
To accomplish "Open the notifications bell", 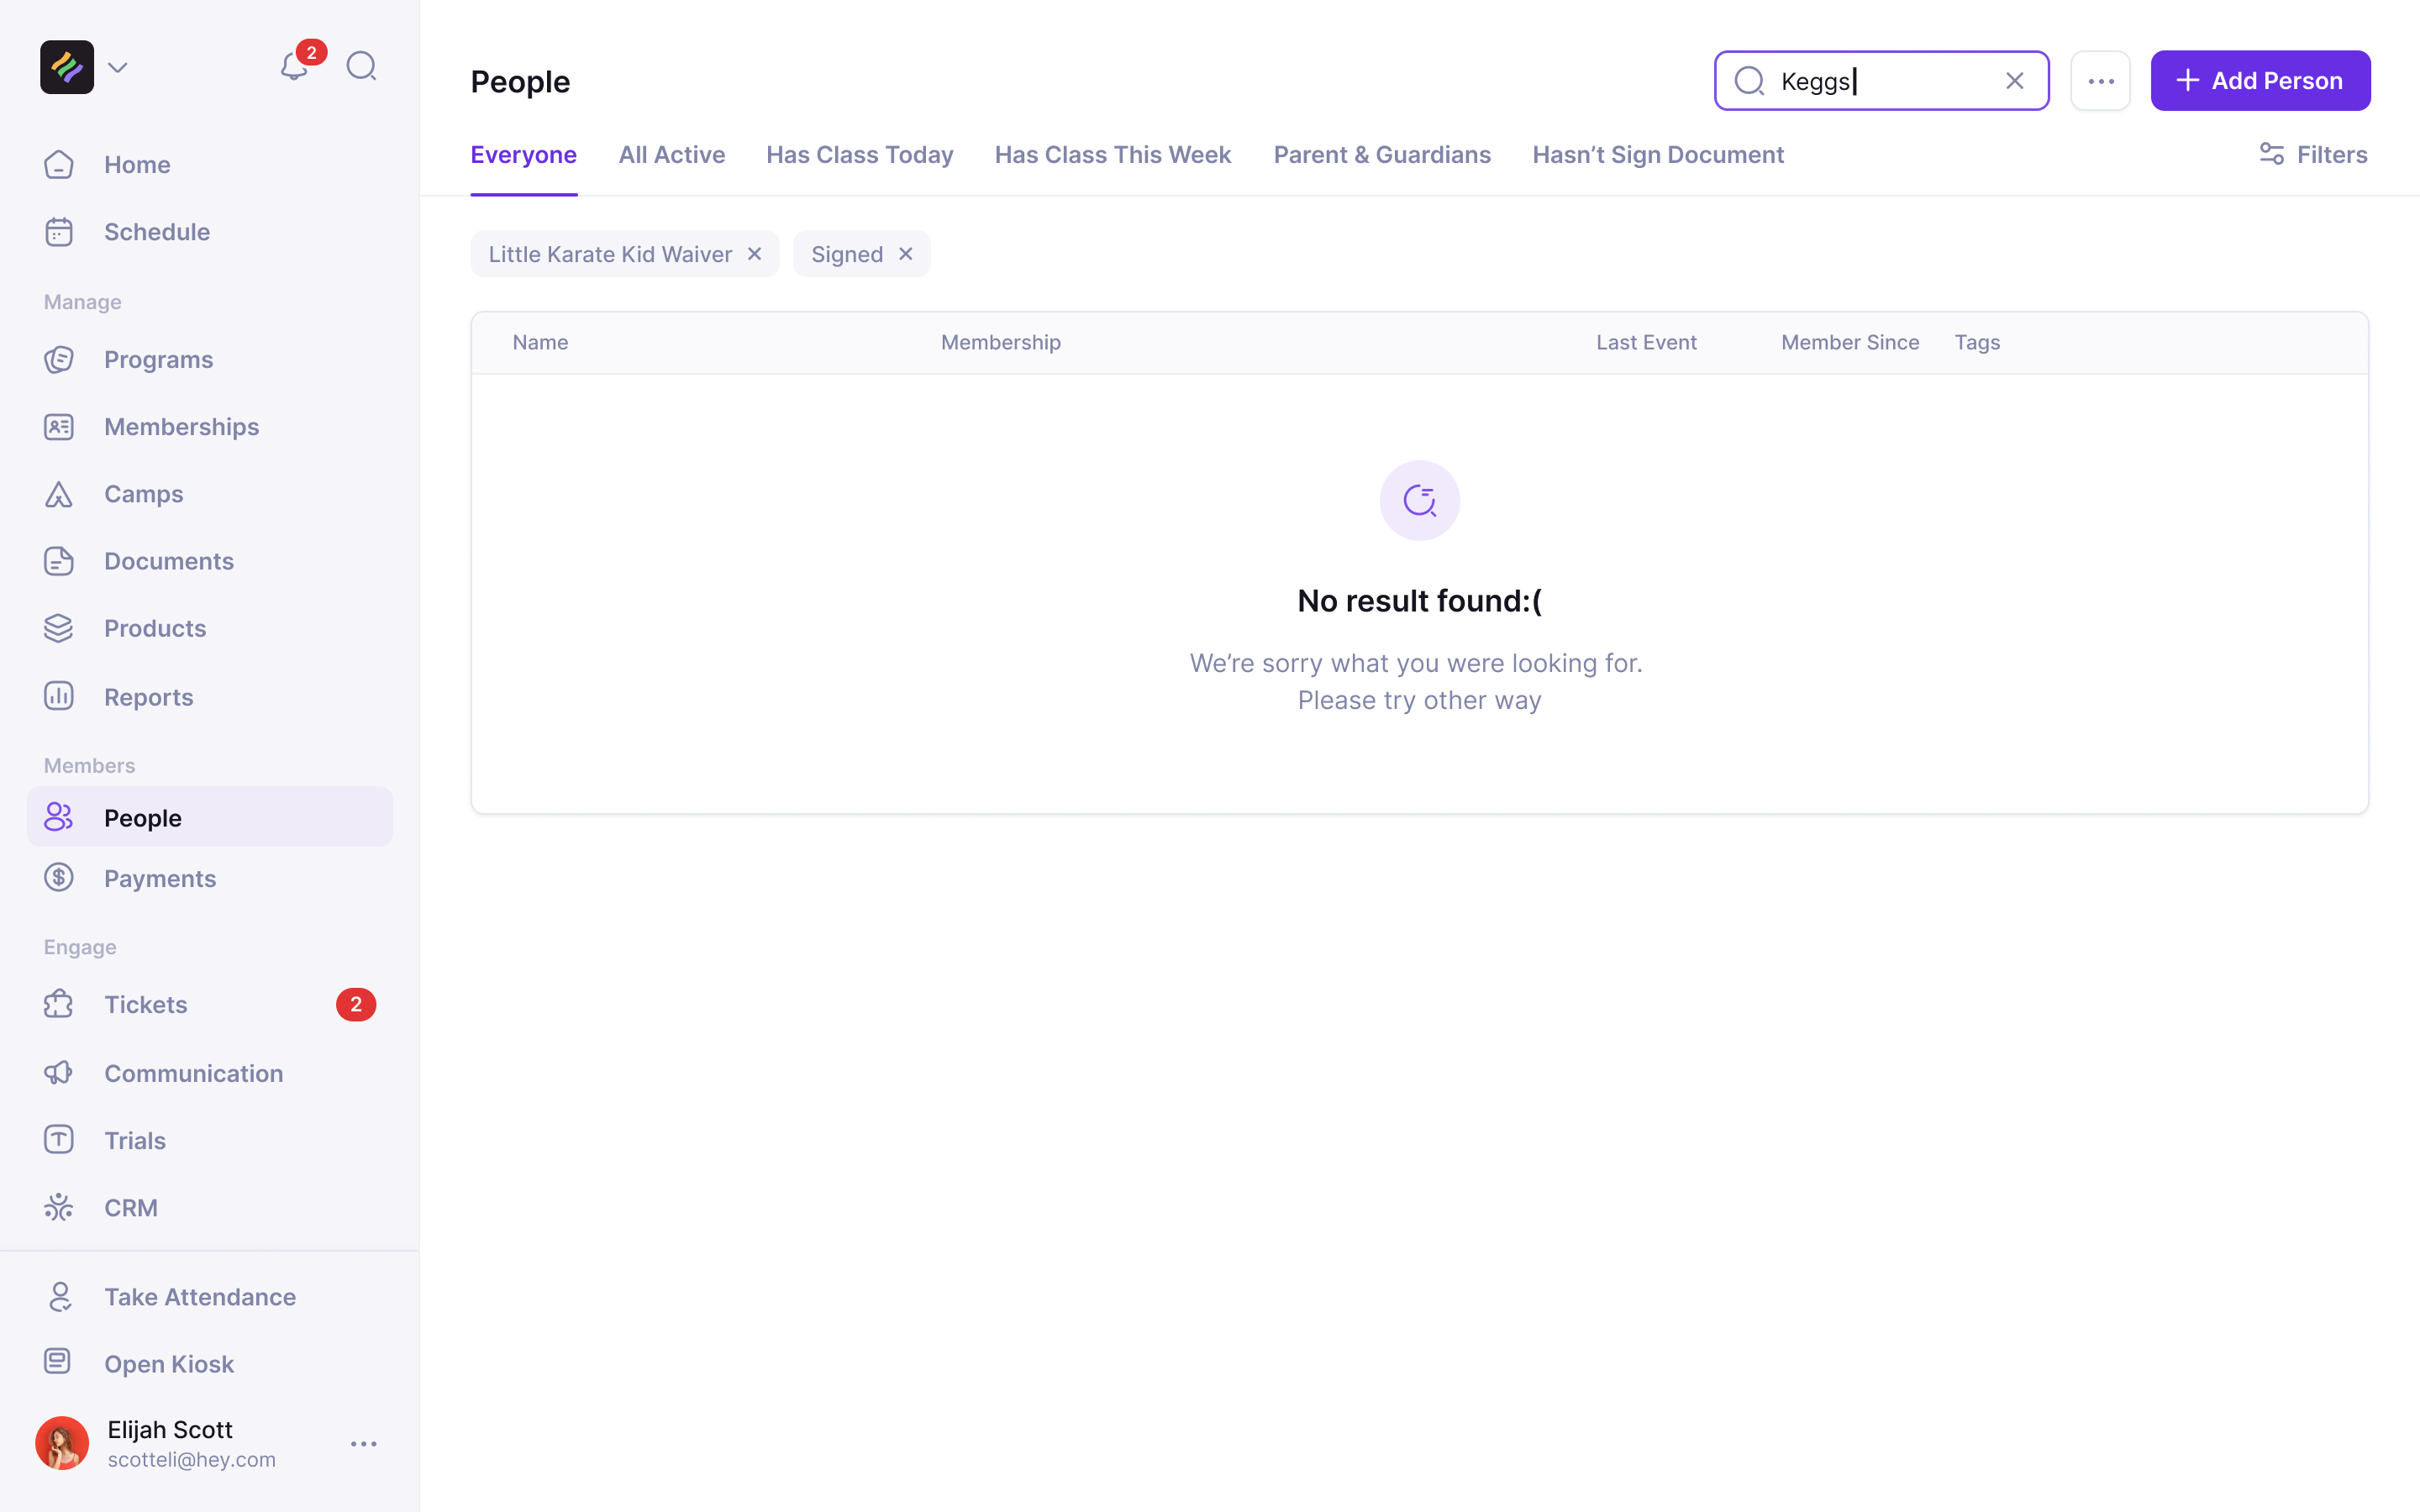I will [x=294, y=67].
